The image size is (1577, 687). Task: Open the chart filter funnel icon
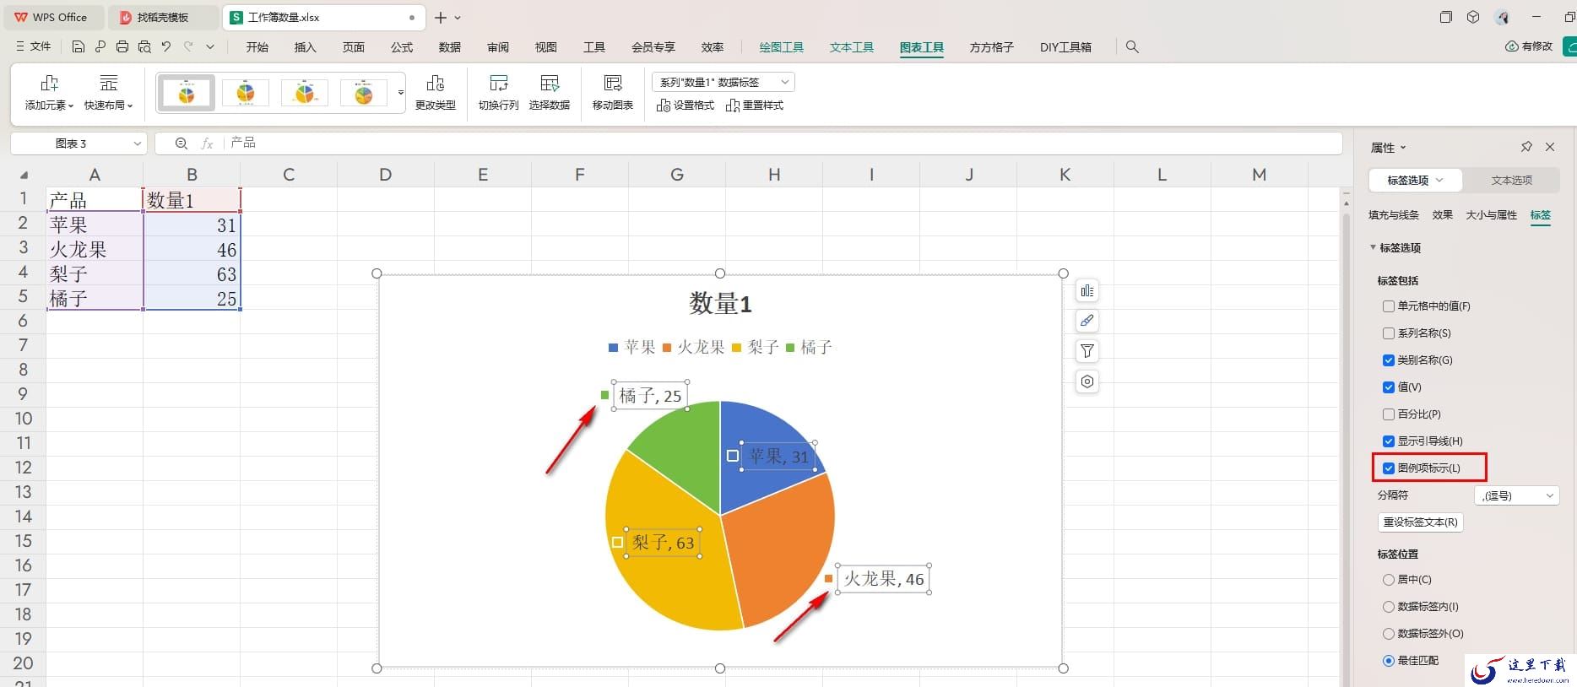click(1087, 351)
